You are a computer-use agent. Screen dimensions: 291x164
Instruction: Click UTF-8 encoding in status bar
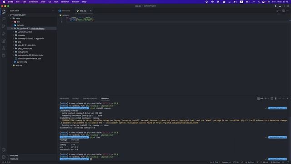[x=236, y=162]
